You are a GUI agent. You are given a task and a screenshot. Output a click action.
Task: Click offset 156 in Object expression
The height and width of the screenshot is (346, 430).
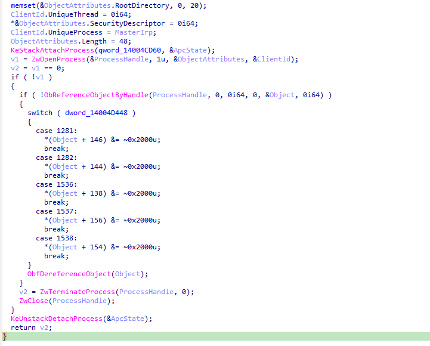[x=96, y=220]
